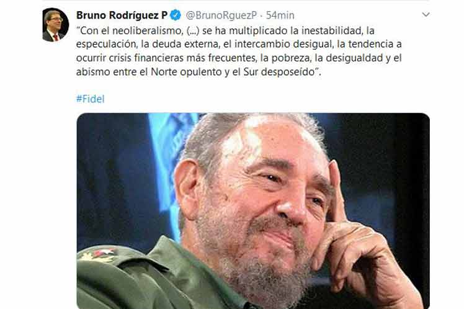
Task: Open the attached photo in the tweet
Action: pyautogui.click(x=253, y=211)
